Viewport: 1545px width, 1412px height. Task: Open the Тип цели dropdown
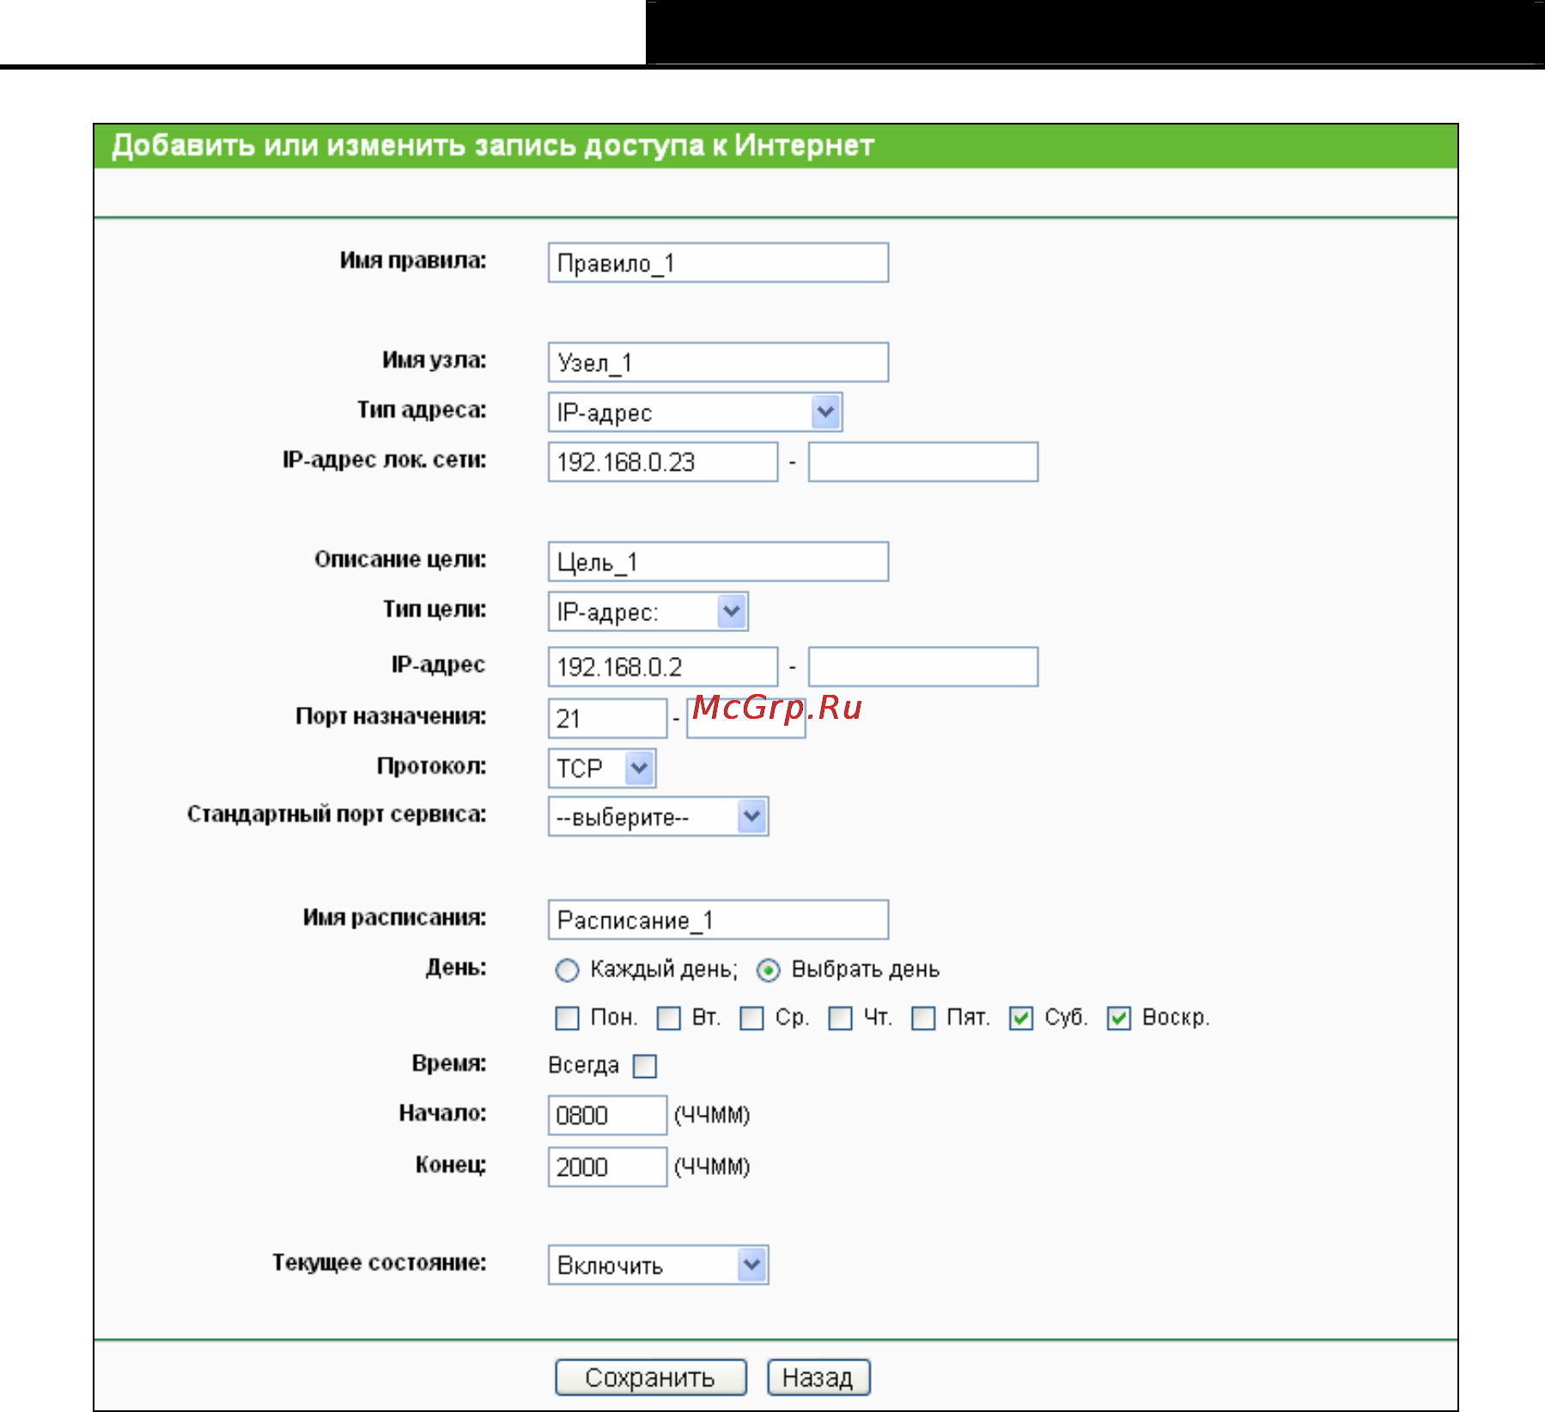648,612
